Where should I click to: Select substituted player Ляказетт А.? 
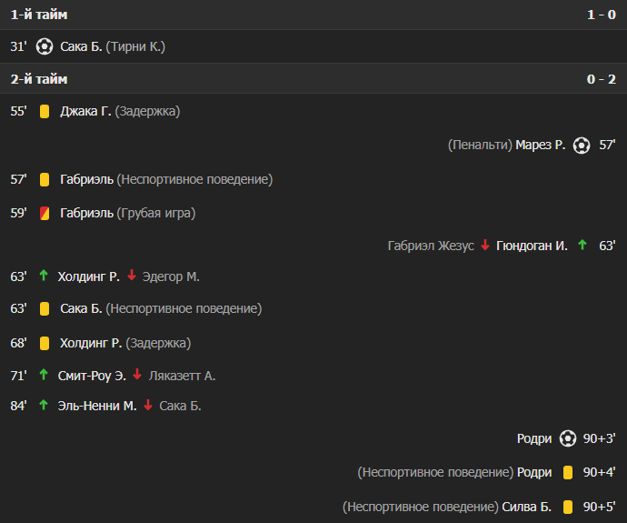pyautogui.click(x=183, y=375)
